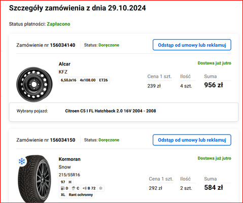Image resolution: width=243 pixels, height=203 pixels.
Task: Click the ET26 offset tag
Action: pos(103,80)
